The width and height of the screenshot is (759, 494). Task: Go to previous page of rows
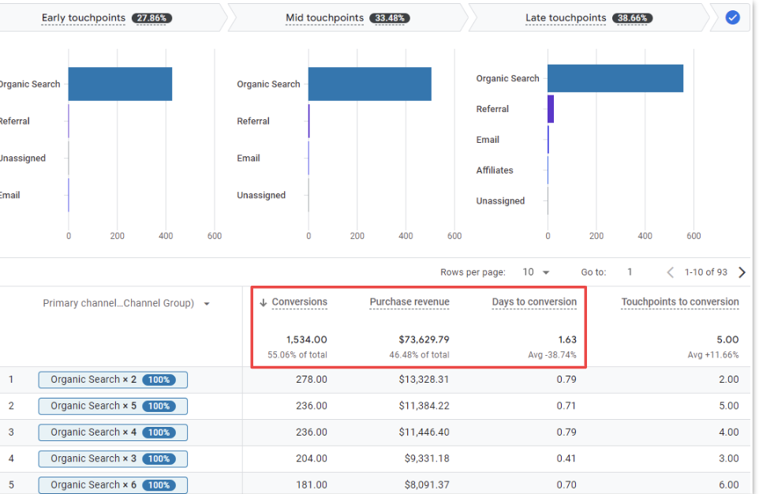(x=671, y=272)
